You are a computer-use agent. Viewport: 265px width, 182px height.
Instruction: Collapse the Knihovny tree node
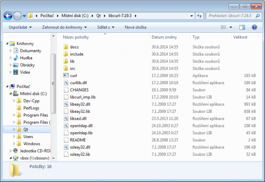[x=7, y=44]
